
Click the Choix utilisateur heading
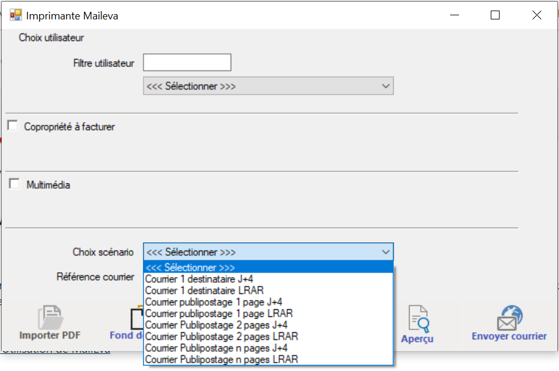coord(51,38)
